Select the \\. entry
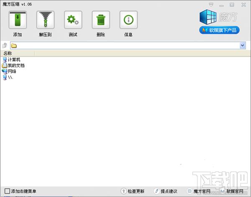Screen dimensions: 251x197 (10, 77)
